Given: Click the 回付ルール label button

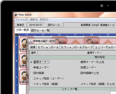Looking at the screenshot, I should tap(54, 25).
